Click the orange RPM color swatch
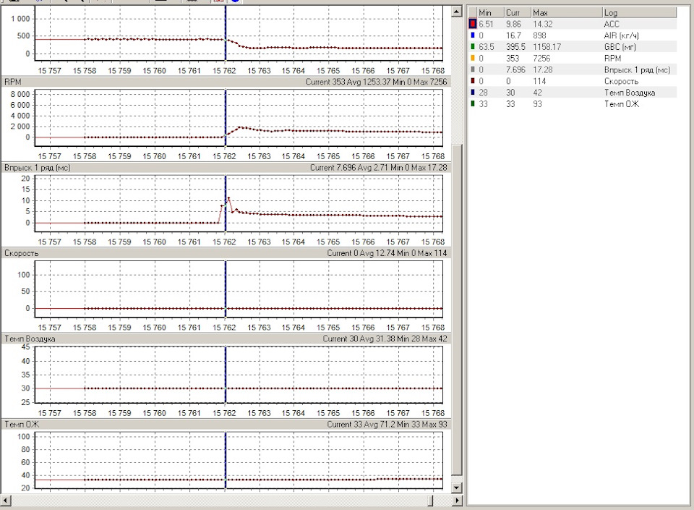The image size is (694, 510). tap(472, 59)
